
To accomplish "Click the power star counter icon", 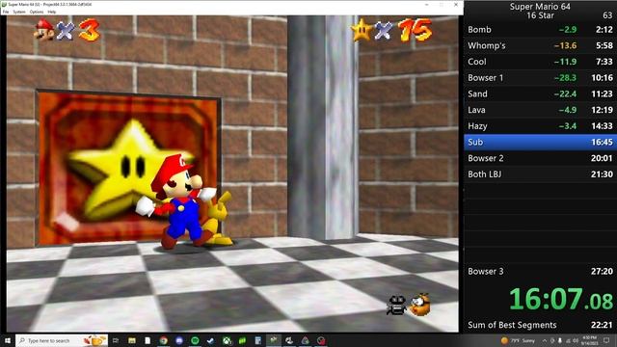I will [x=362, y=30].
